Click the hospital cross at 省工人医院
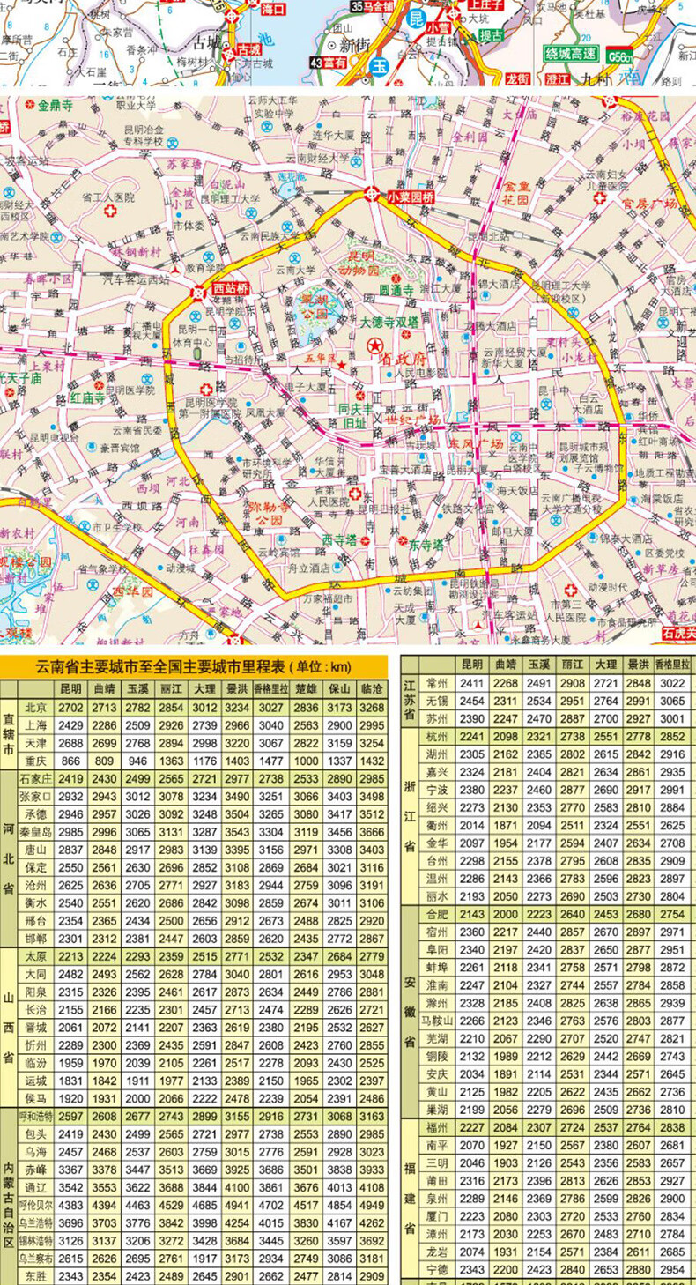The width and height of the screenshot is (696, 1285). click(x=111, y=212)
